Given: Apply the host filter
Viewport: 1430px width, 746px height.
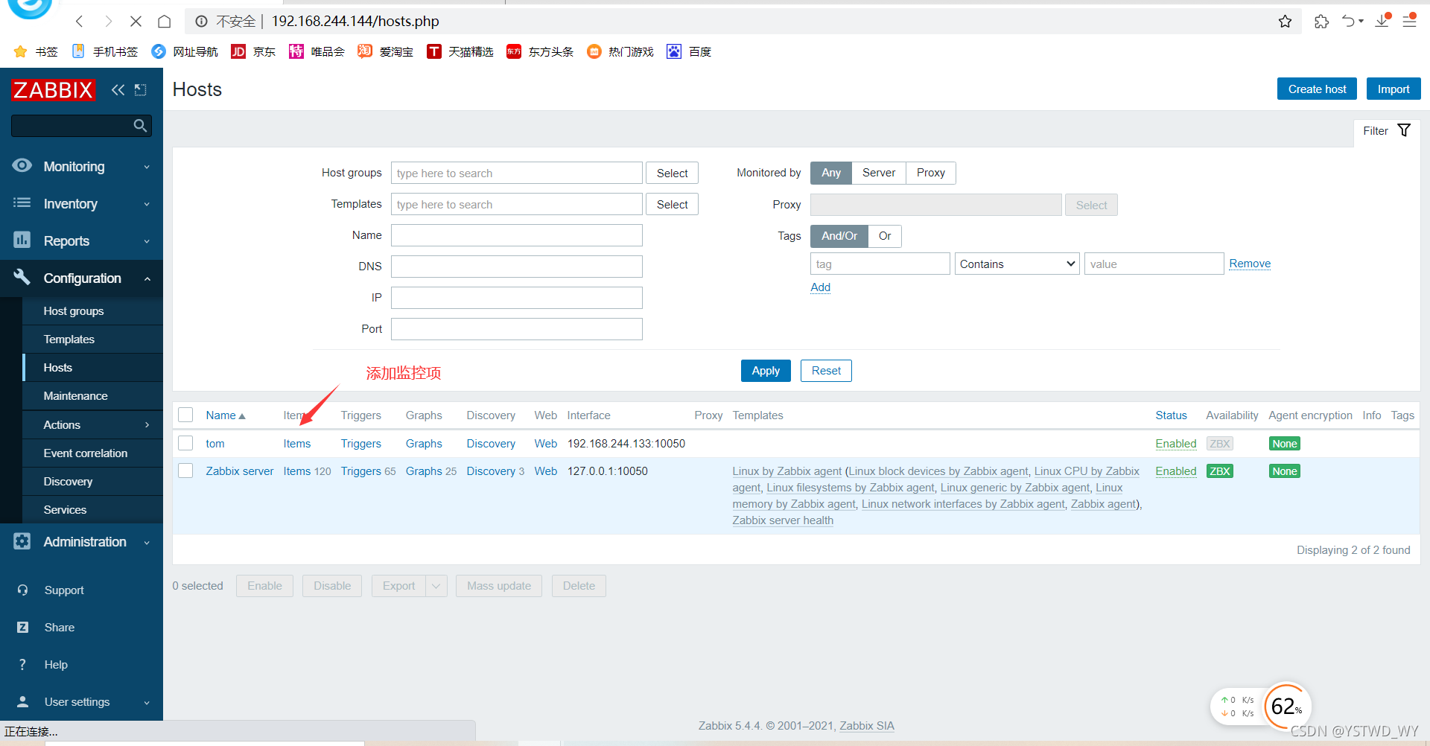Looking at the screenshot, I should click(766, 370).
